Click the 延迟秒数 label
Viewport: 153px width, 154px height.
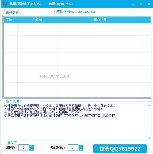[x=58, y=148]
